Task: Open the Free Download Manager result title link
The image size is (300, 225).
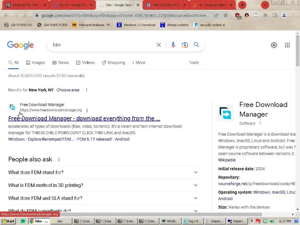Action: pos(84,118)
